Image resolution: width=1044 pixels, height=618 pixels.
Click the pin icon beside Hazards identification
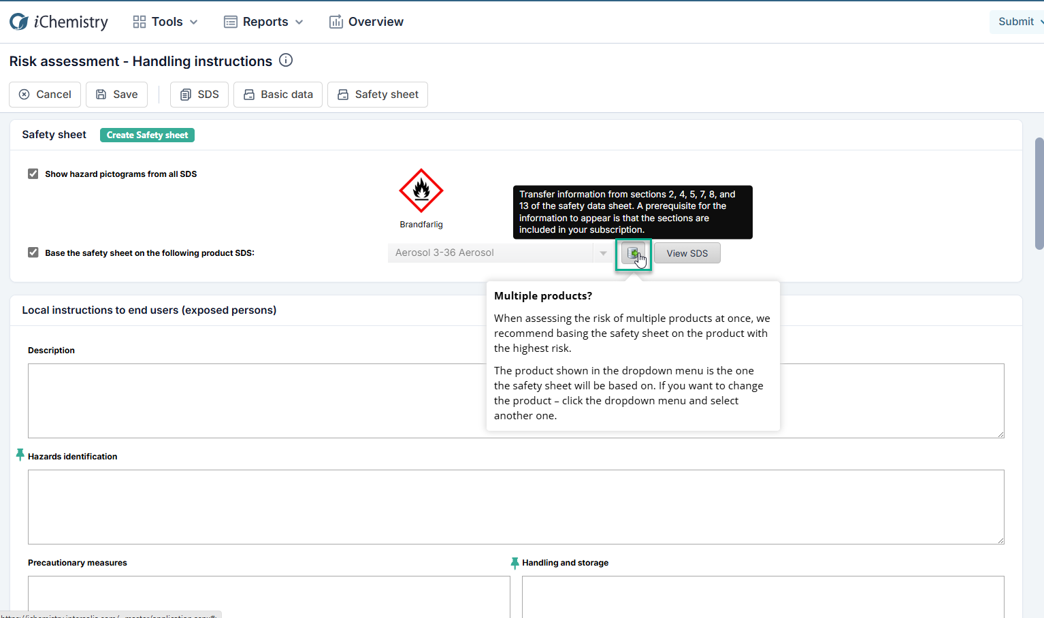(20, 455)
